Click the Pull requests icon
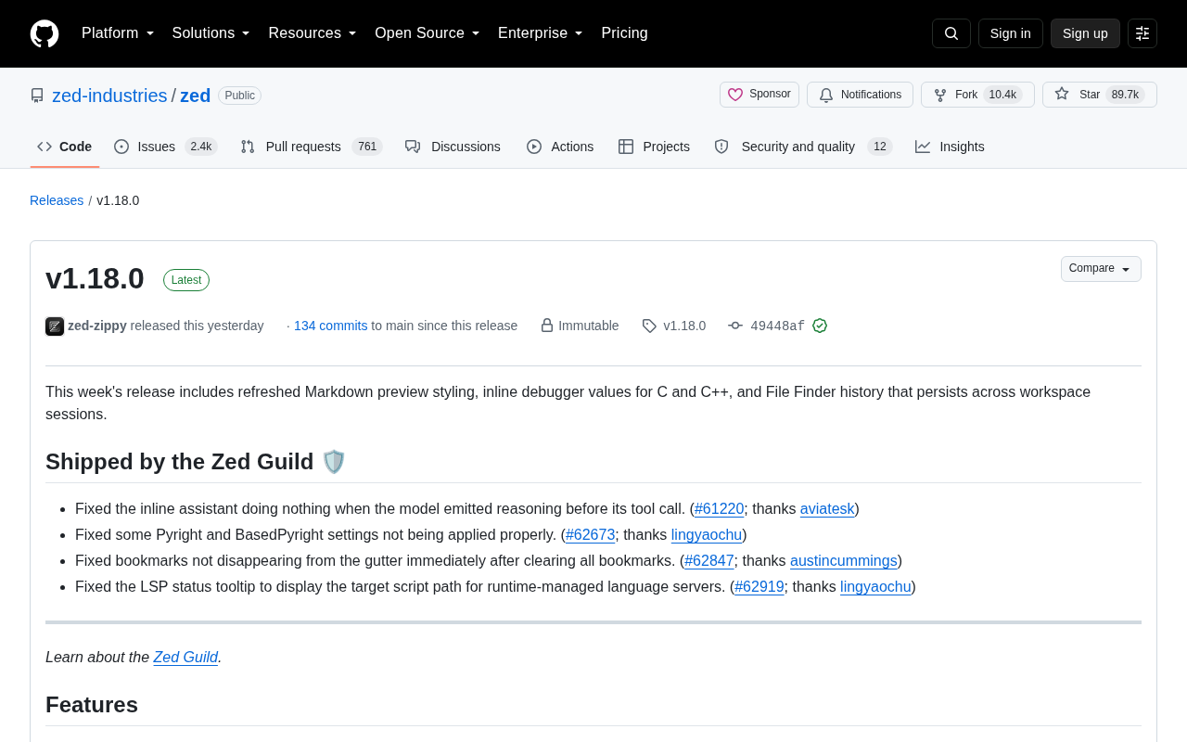Image resolution: width=1187 pixels, height=742 pixels. click(248, 147)
